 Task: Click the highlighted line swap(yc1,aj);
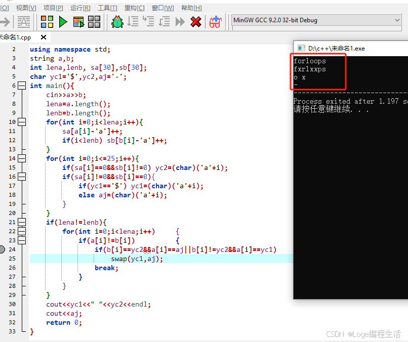pyautogui.click(x=137, y=259)
